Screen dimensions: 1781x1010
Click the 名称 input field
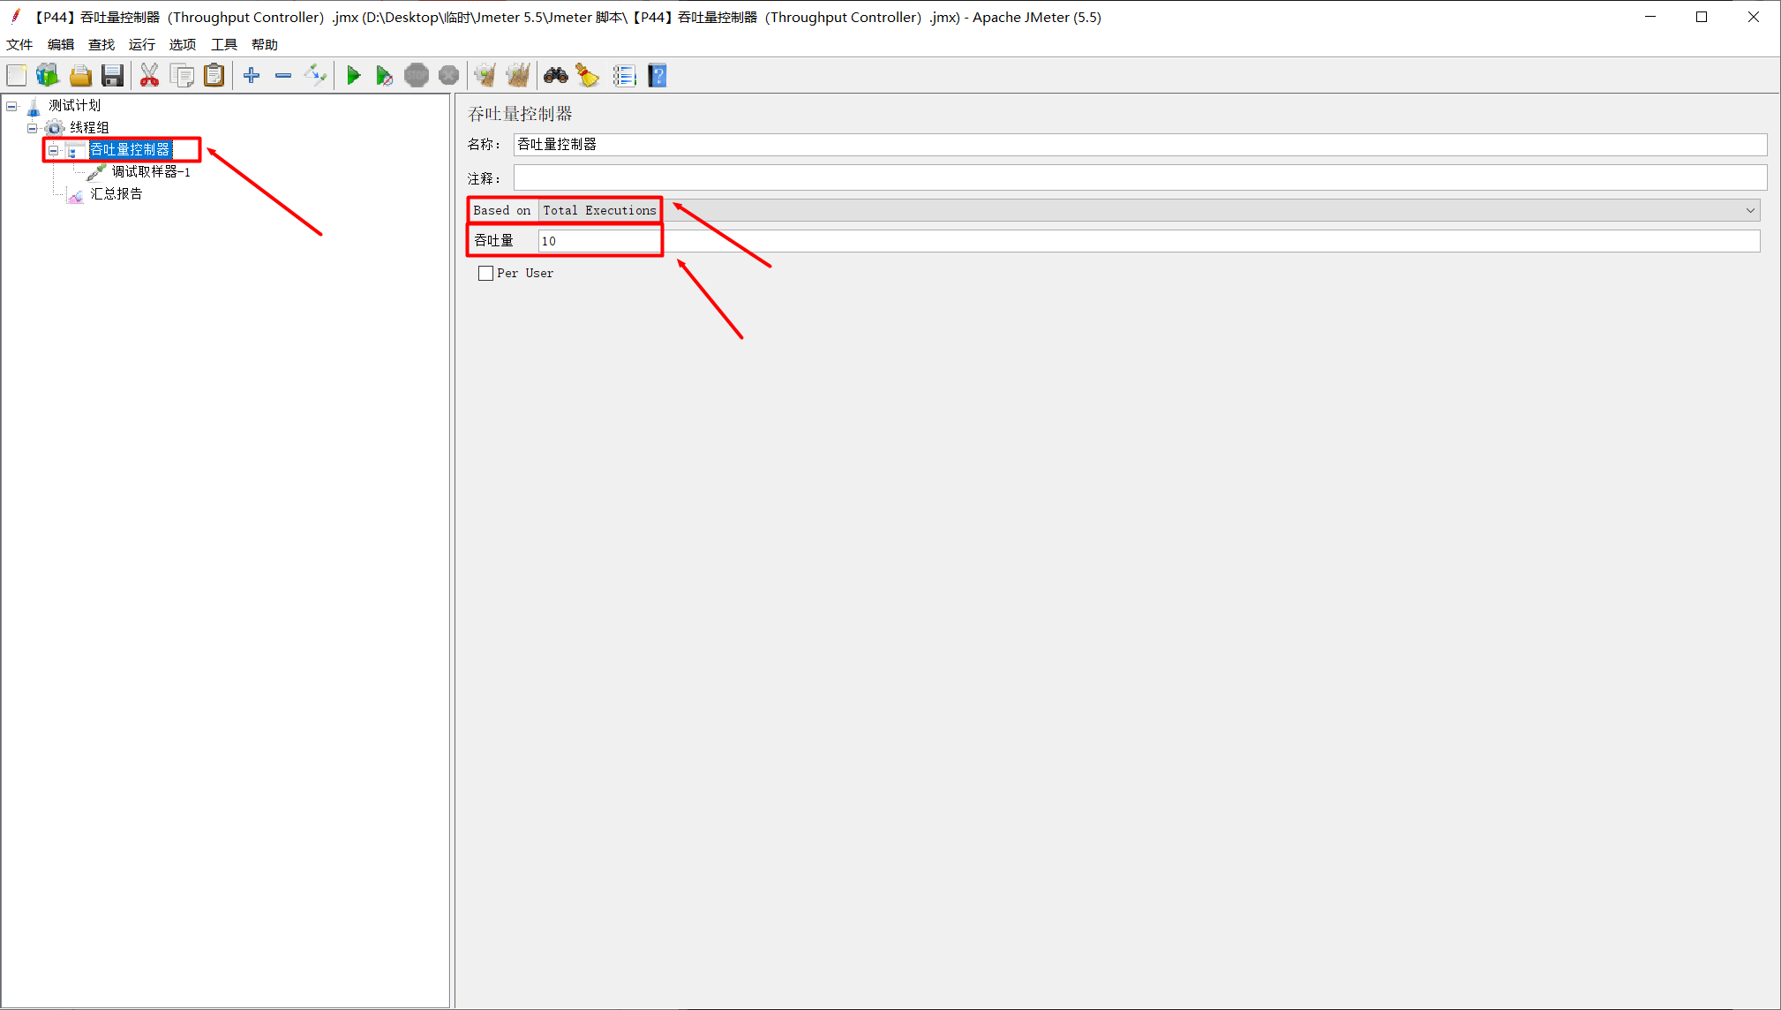click(1140, 145)
